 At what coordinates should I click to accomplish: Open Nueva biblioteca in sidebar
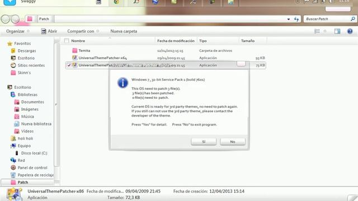coord(36,124)
